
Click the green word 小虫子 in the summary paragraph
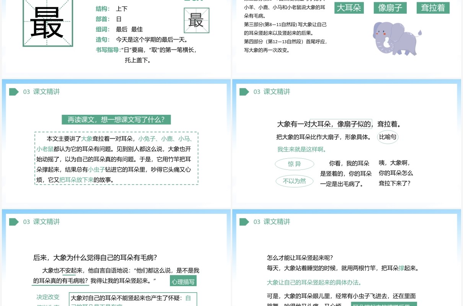pos(96,169)
